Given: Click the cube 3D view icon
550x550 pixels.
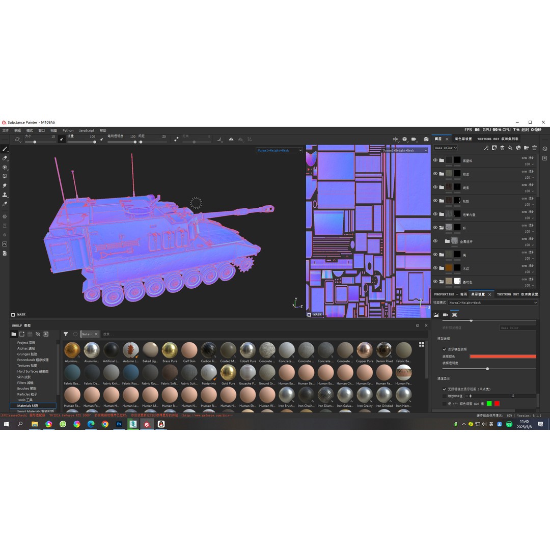Looking at the screenshot, I should (404, 139).
